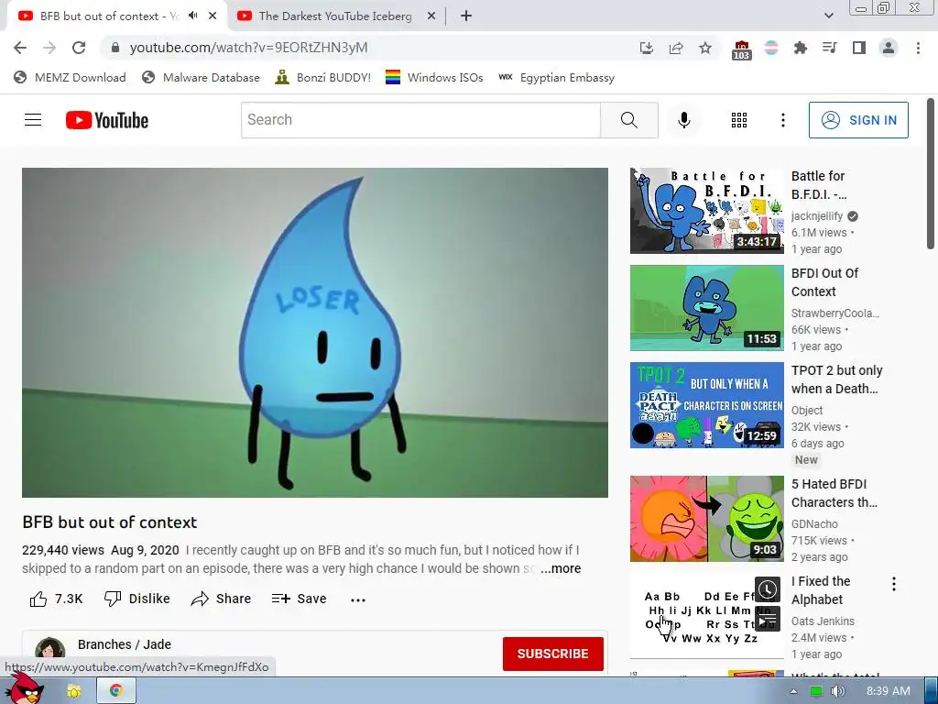Screen dimensions: 938x704
Task: Search with voice microphone icon
Action: click(x=683, y=120)
